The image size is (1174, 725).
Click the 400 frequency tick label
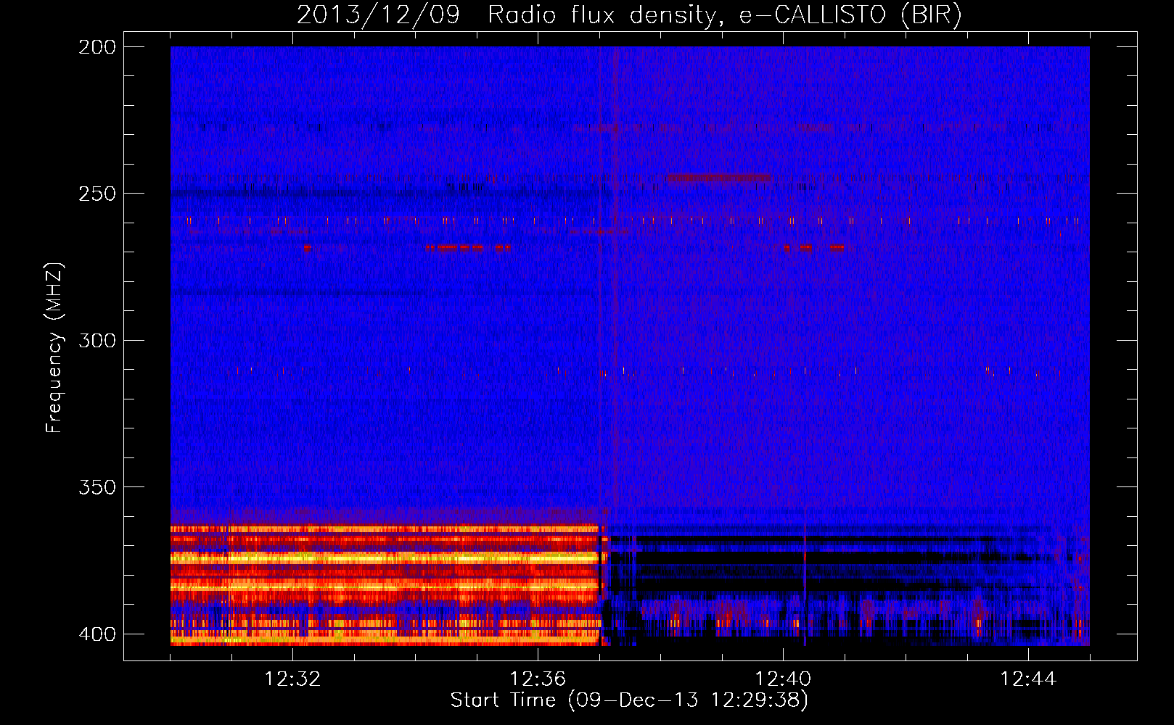[97, 634]
